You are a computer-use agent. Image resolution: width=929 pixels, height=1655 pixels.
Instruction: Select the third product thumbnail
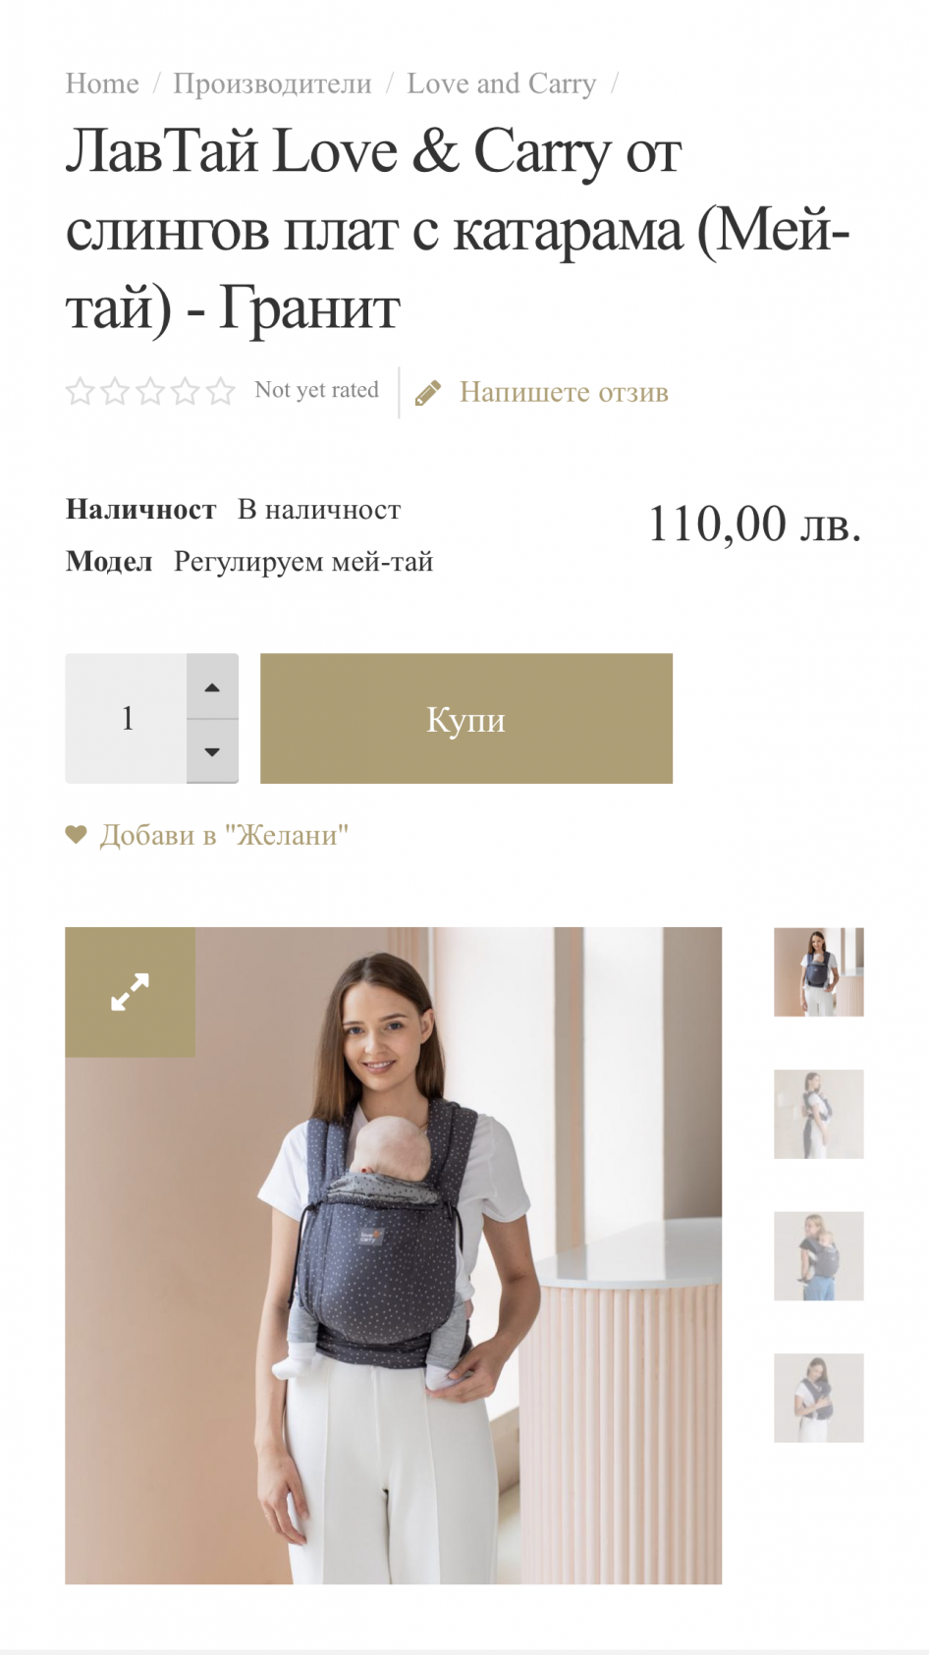point(819,1256)
